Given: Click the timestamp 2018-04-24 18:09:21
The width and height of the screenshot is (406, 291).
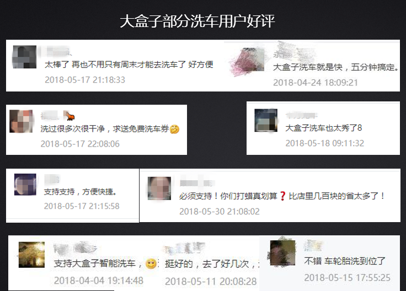Looking at the screenshot, I should pos(316,83).
